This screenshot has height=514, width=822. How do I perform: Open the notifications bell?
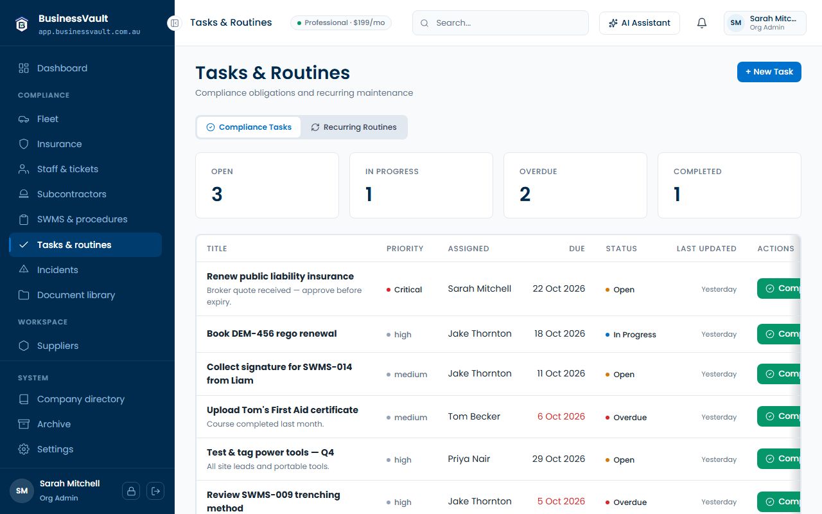coord(702,23)
